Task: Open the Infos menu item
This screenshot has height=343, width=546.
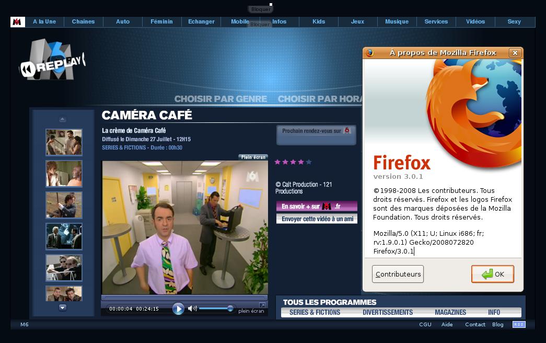Action: 279,21
